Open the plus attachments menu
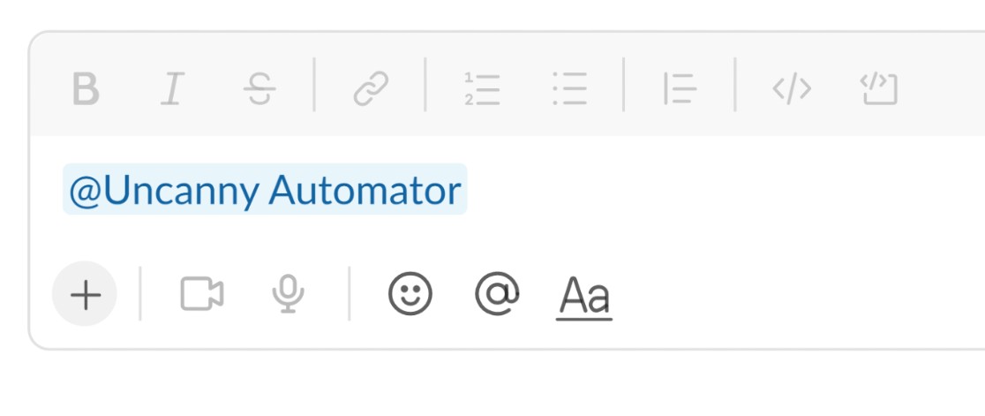This screenshot has width=985, height=416. pos(85,293)
